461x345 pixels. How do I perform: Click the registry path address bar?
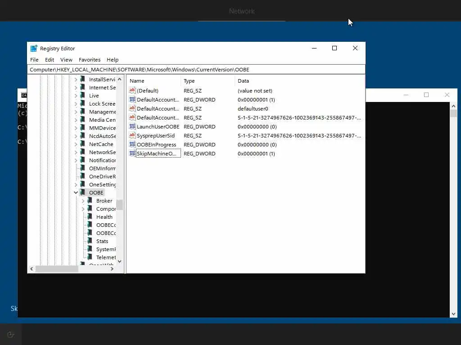coord(196,70)
